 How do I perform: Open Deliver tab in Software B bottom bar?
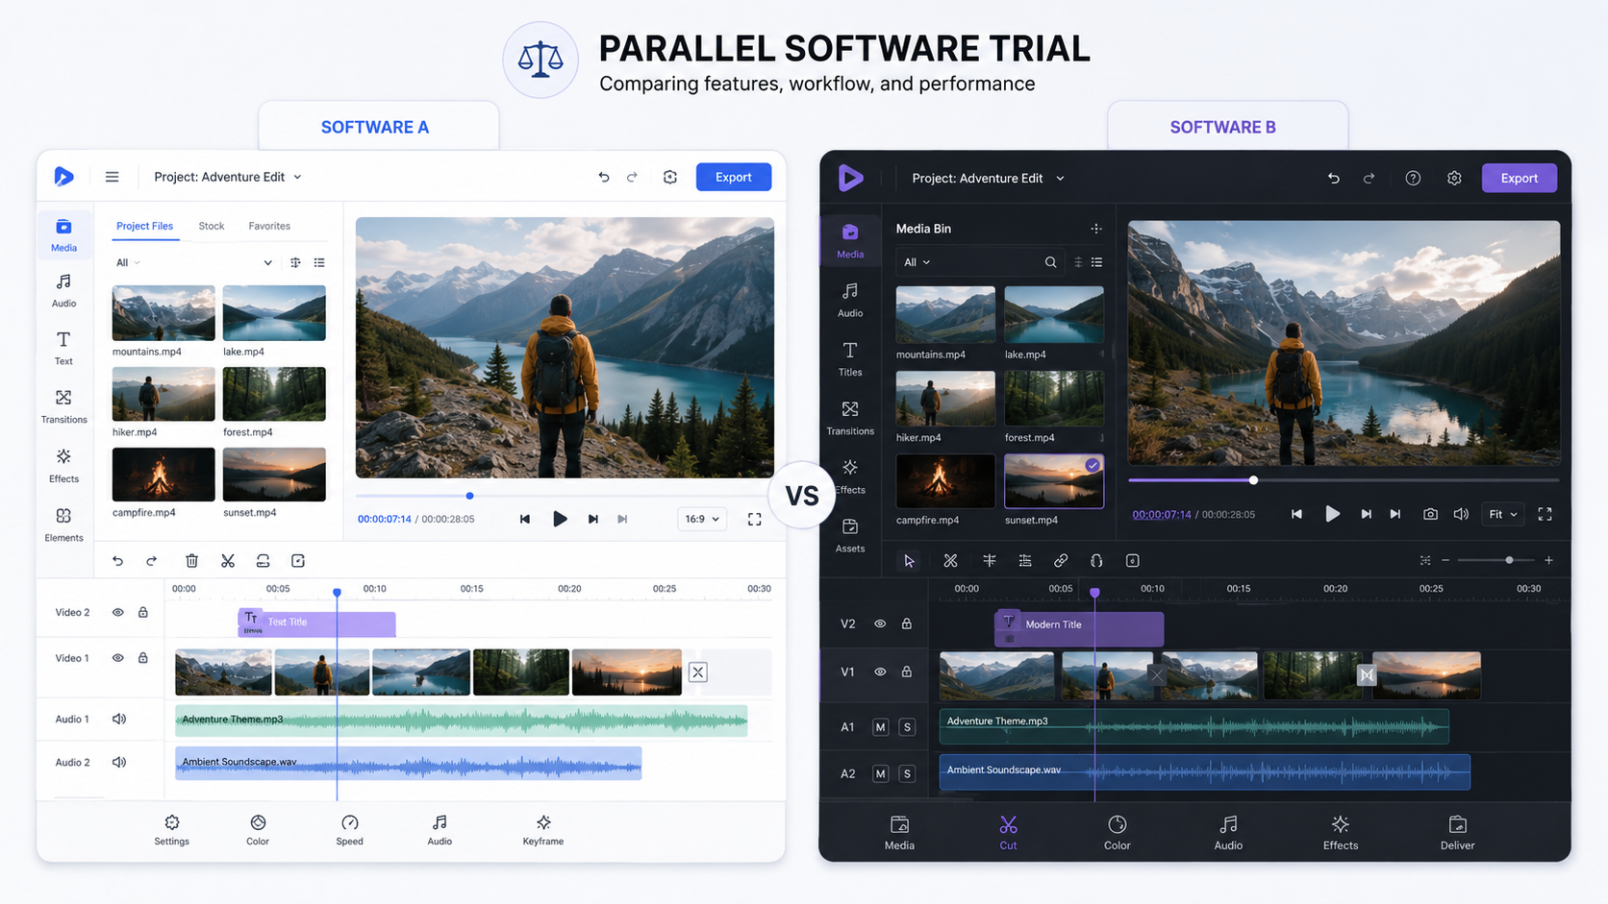[1457, 833]
